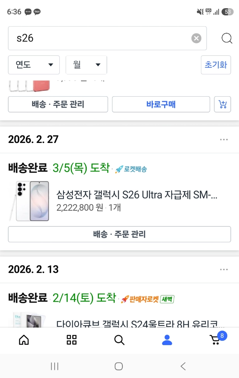The height and width of the screenshot is (378, 239).
Task: Add item to cart with cart-plus icon
Action: point(222,104)
